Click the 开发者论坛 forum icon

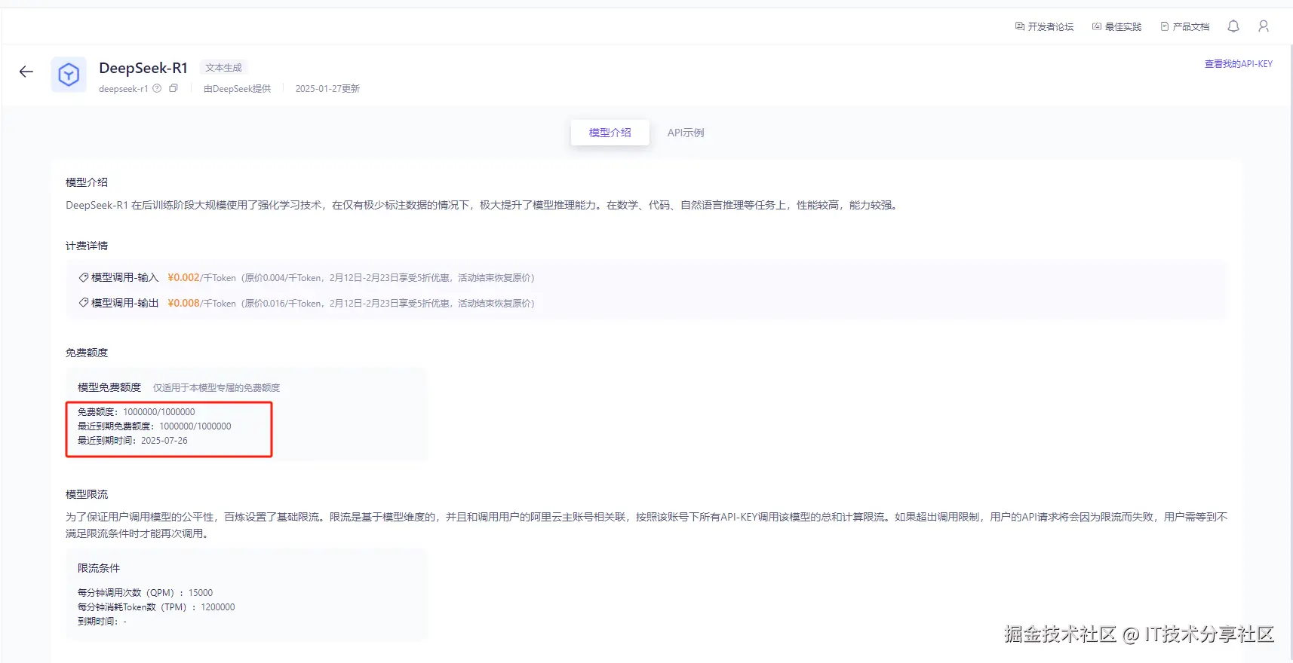click(x=1020, y=26)
